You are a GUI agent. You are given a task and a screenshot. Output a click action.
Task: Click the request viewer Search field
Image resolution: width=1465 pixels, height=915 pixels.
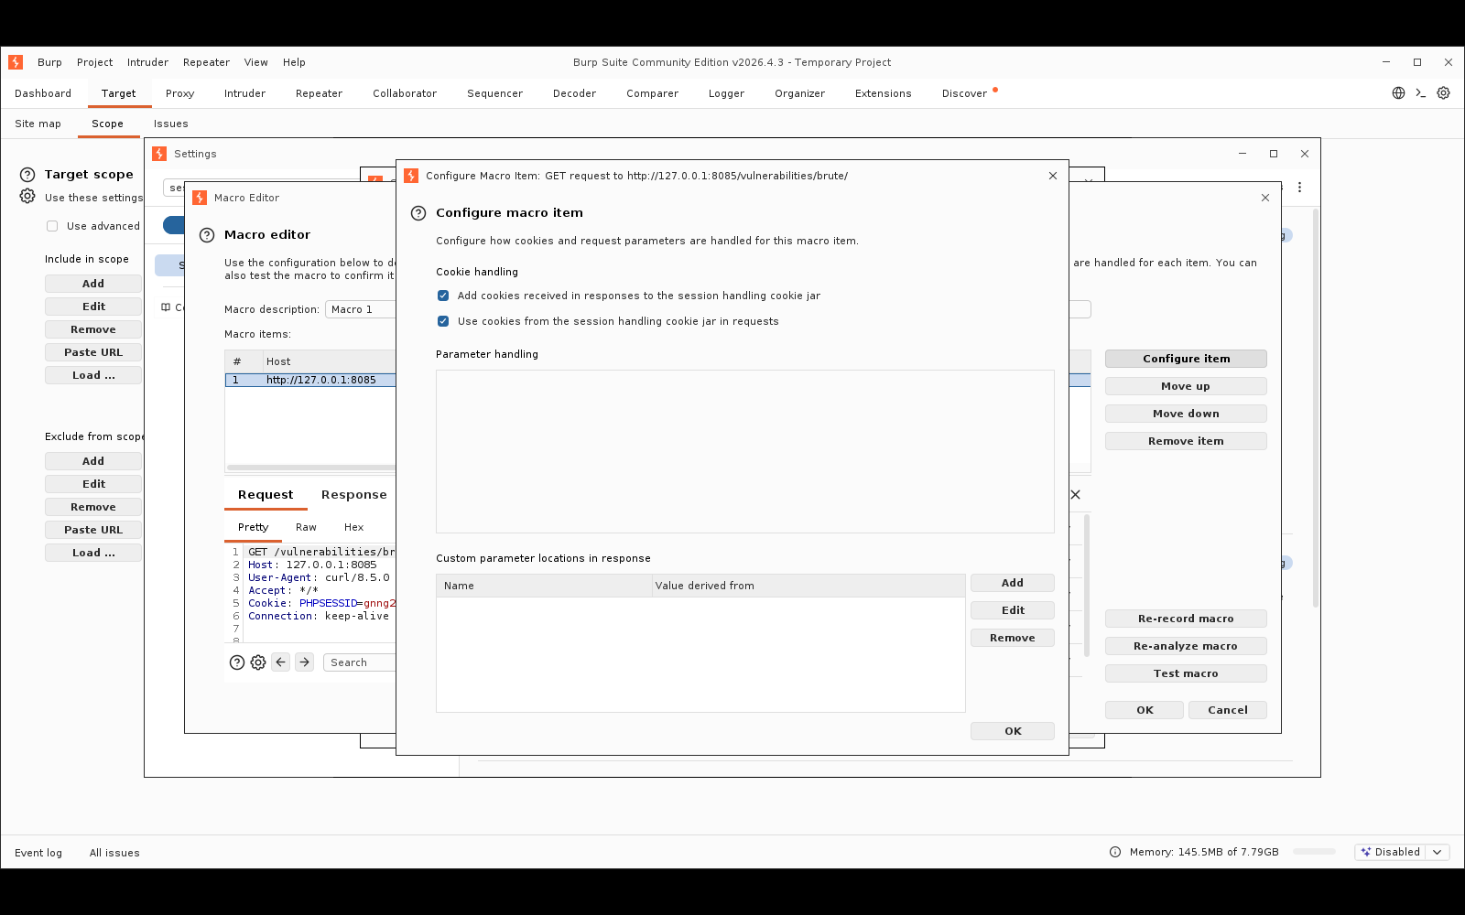pyautogui.click(x=359, y=662)
